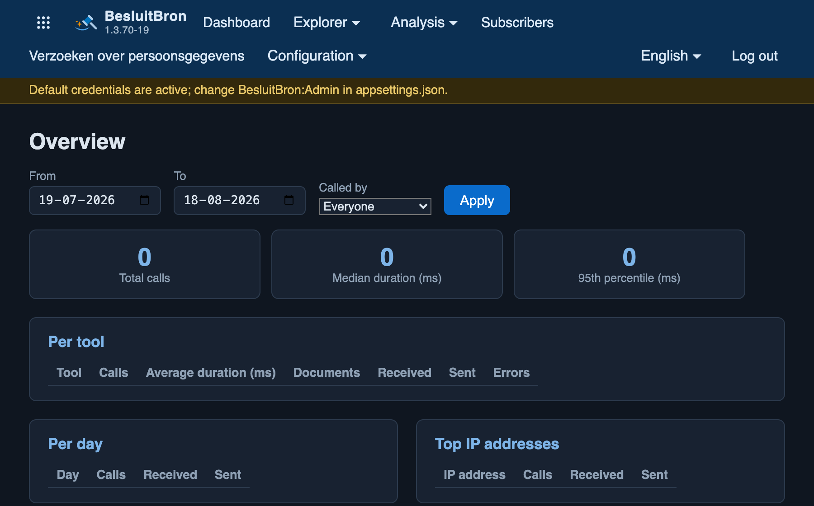Open the Subscribers page
This screenshot has width=814, height=506.
(517, 23)
